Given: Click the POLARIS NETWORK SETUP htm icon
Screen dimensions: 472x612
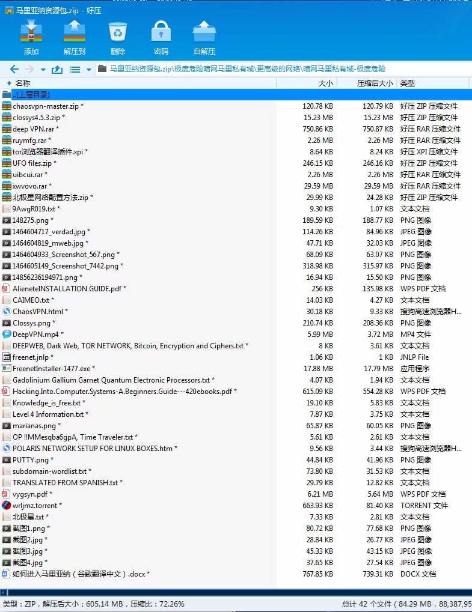Looking at the screenshot, I should (6, 448).
